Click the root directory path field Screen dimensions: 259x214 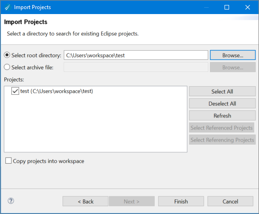[136, 55]
